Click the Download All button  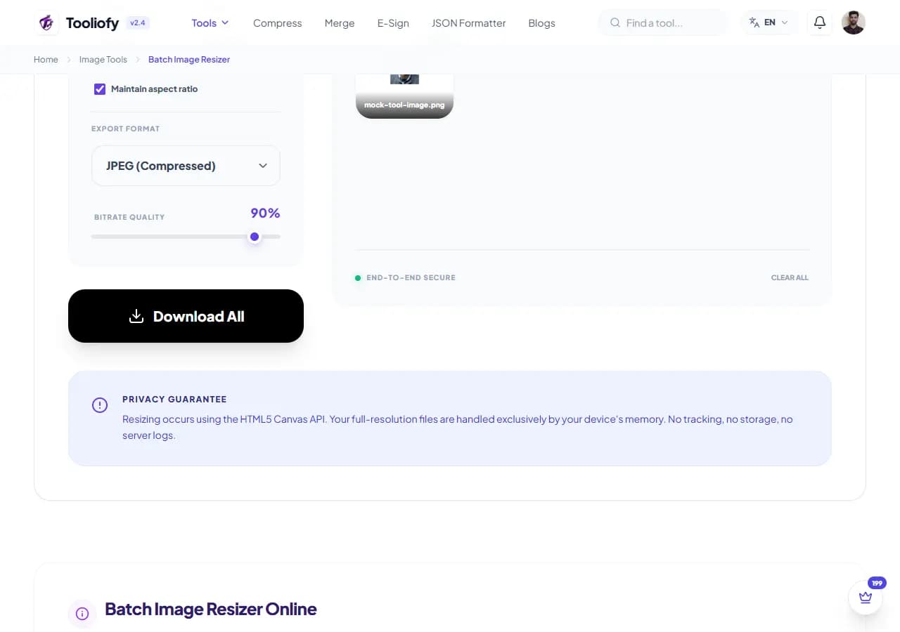pos(186,316)
